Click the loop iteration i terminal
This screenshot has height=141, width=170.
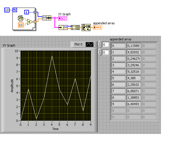[27, 12]
